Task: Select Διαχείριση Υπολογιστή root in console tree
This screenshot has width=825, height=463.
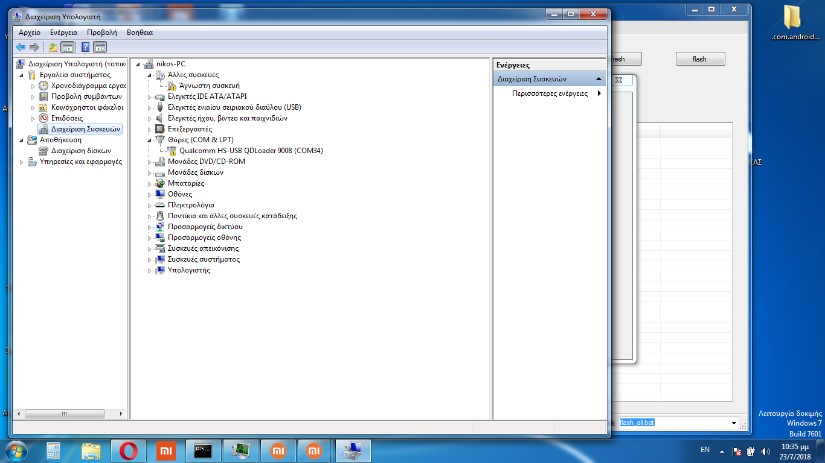Action: (77, 64)
